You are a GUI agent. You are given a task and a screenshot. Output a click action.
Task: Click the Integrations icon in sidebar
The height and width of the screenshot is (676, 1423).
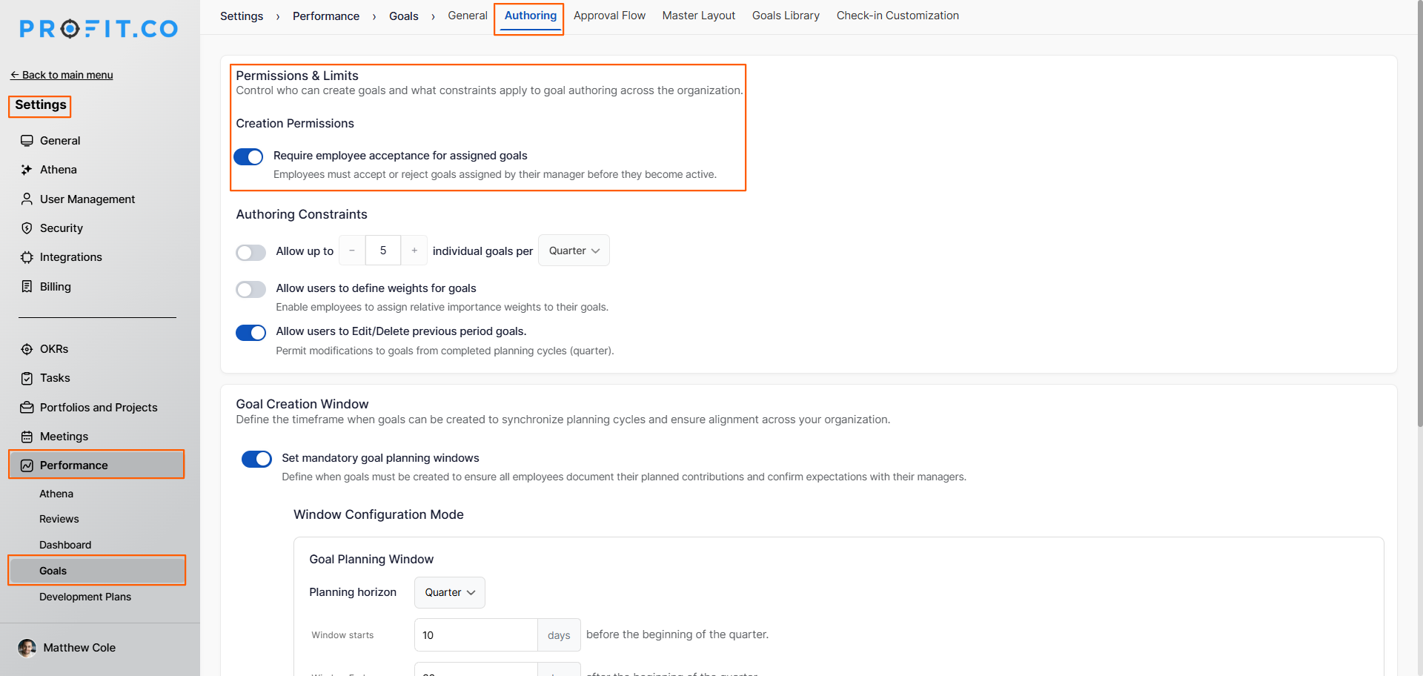coord(27,257)
